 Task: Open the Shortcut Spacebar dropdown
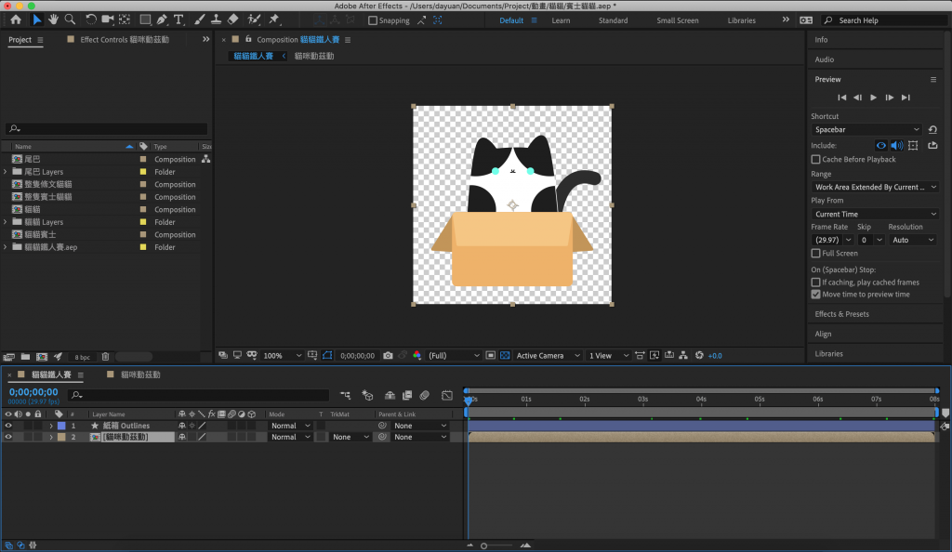point(866,130)
